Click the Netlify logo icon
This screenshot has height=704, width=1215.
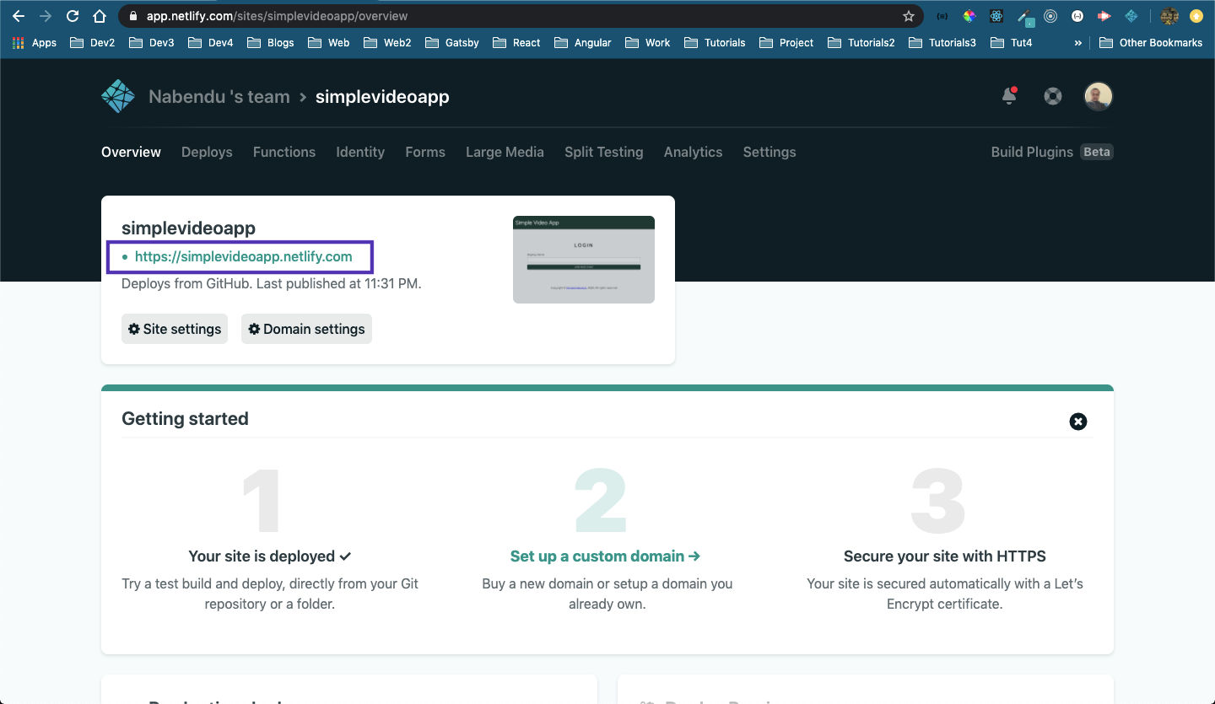[x=118, y=96]
